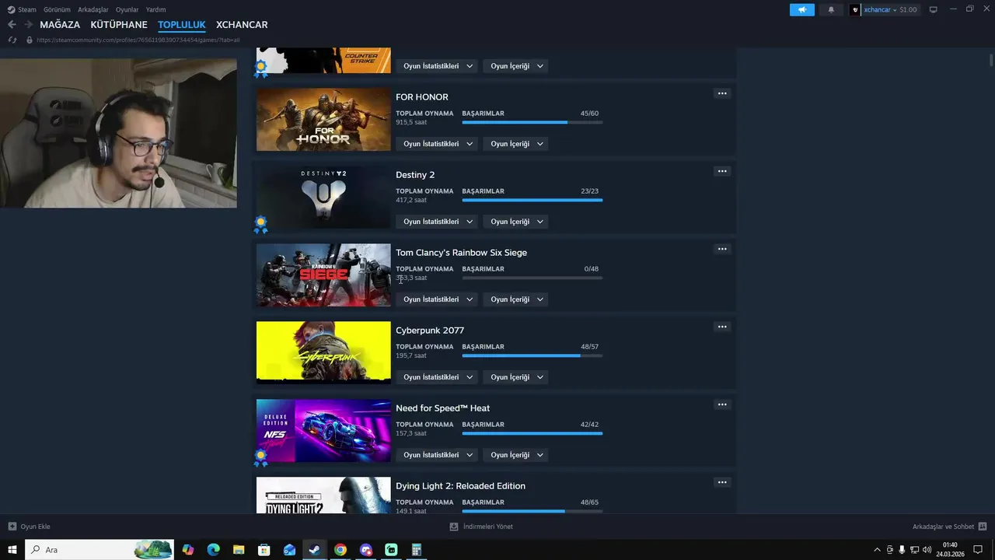Go back using the back arrow
The width and height of the screenshot is (995, 560).
(x=12, y=25)
